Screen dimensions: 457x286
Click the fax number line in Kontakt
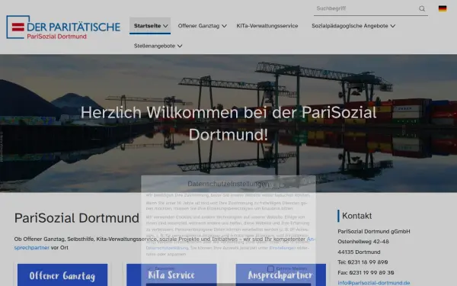click(x=366, y=272)
